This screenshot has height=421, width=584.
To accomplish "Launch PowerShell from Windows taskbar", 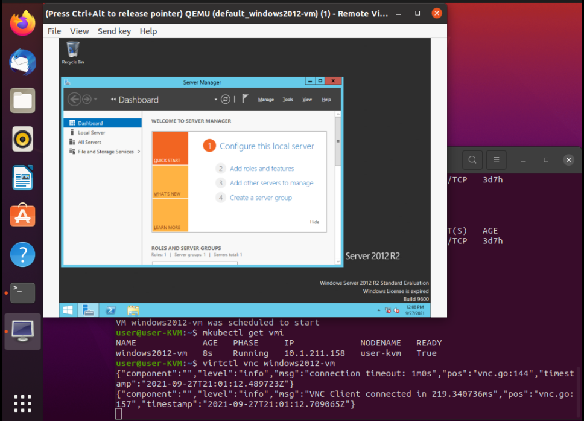I will click(x=110, y=310).
